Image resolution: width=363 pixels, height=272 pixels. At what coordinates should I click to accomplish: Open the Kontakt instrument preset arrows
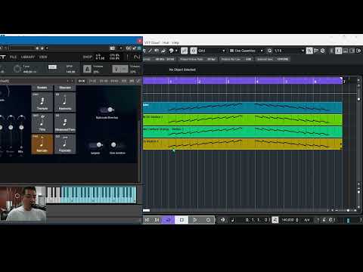point(70,81)
